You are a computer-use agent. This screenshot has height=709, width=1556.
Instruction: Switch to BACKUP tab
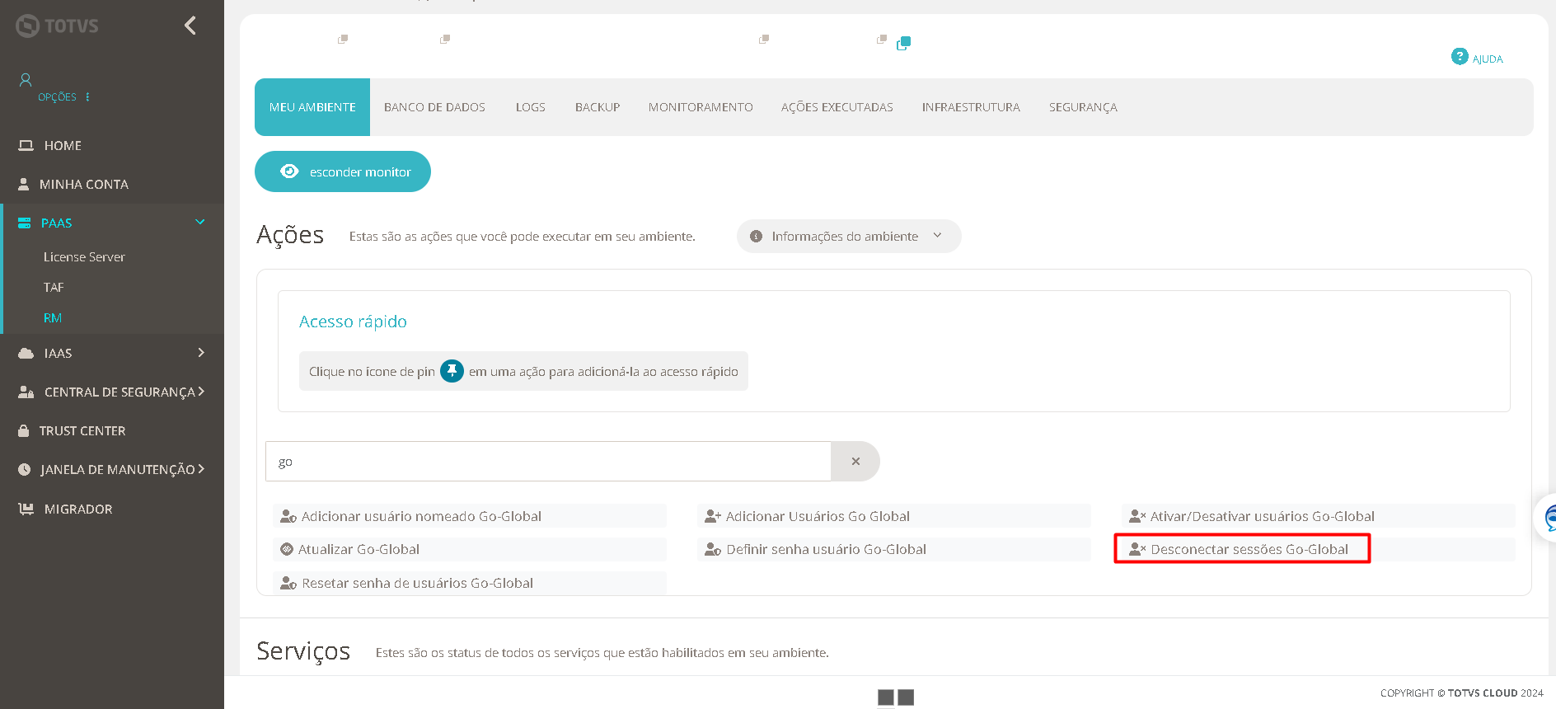coord(598,107)
